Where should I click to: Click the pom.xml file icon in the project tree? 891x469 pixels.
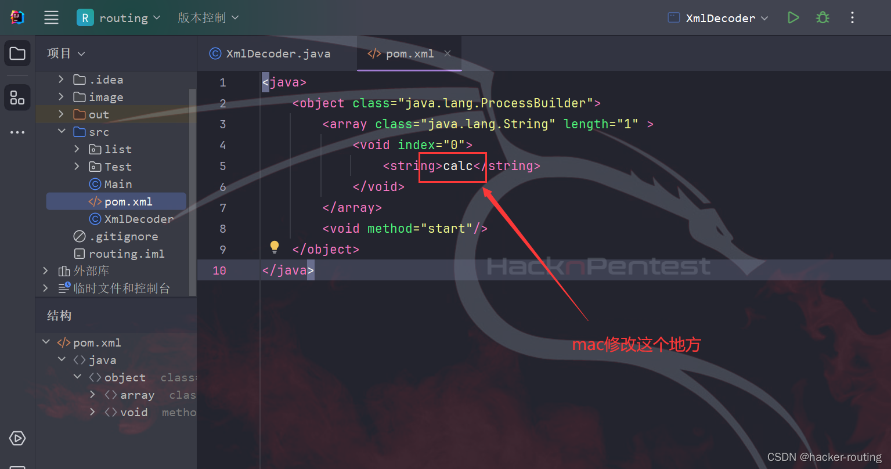pyautogui.click(x=95, y=201)
